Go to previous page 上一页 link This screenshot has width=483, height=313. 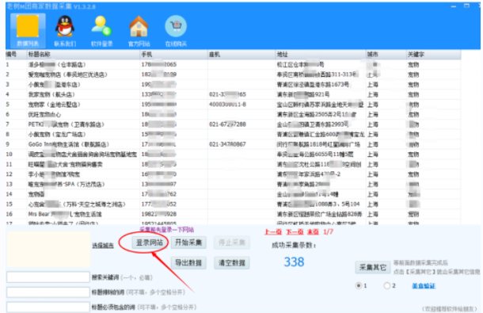pos(273,232)
